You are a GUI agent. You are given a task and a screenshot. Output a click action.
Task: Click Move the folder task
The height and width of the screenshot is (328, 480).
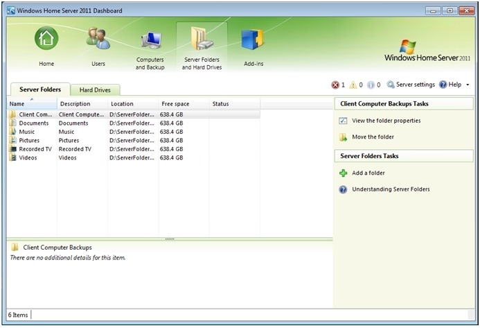[373, 137]
